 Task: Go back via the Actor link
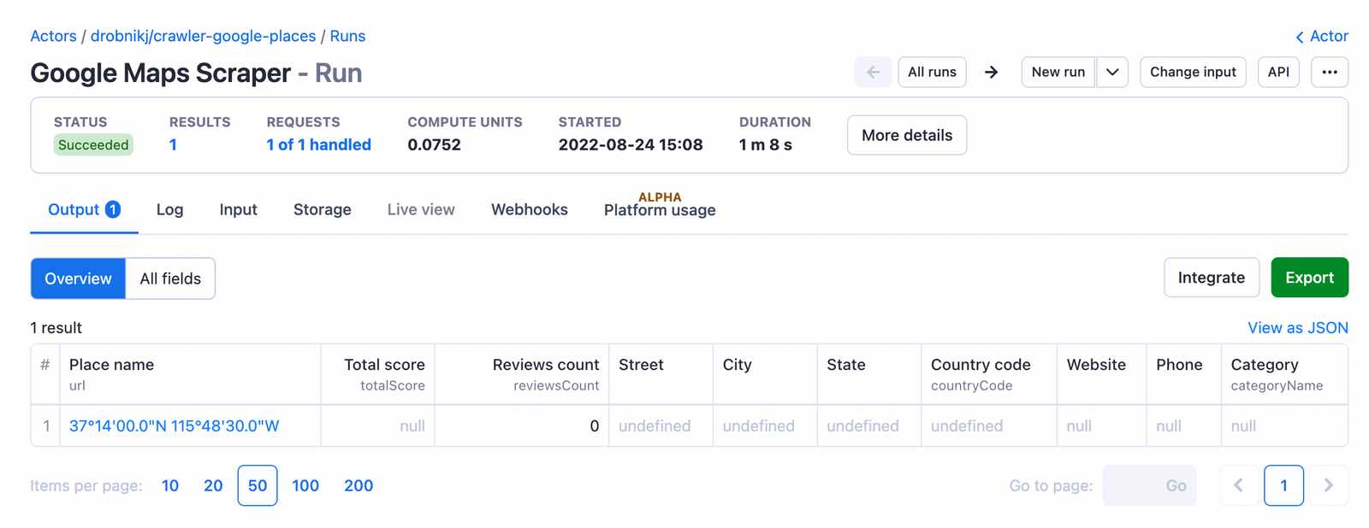click(1322, 36)
